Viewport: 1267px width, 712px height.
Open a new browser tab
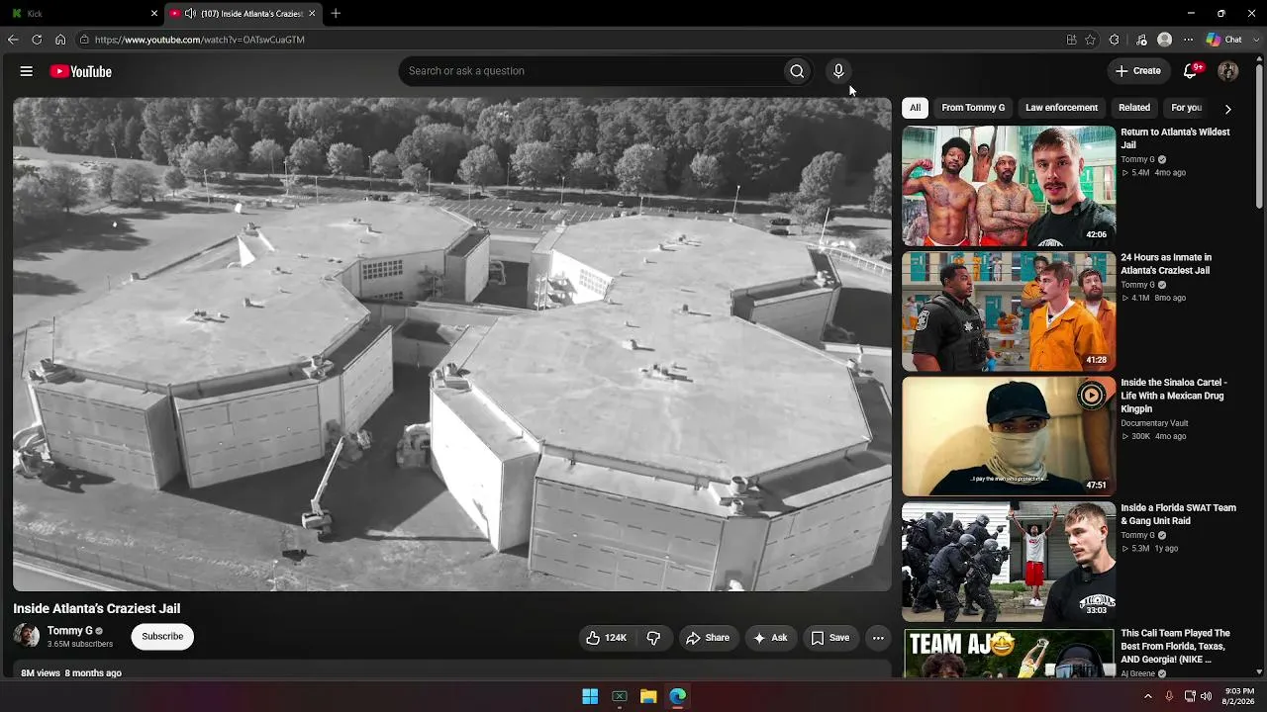coord(336,14)
